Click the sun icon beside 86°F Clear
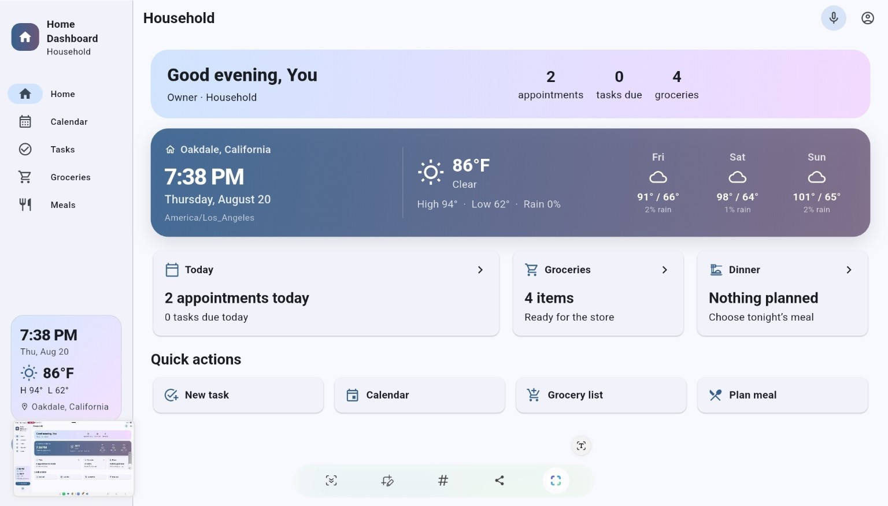Viewport: 888px width, 506px height. tap(431, 172)
